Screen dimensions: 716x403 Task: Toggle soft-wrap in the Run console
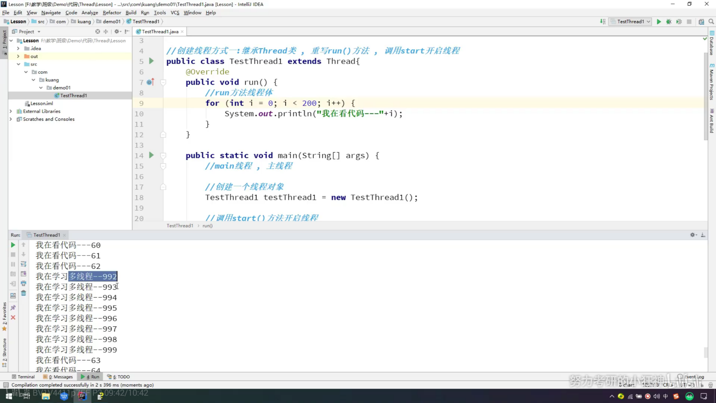pos(23,264)
